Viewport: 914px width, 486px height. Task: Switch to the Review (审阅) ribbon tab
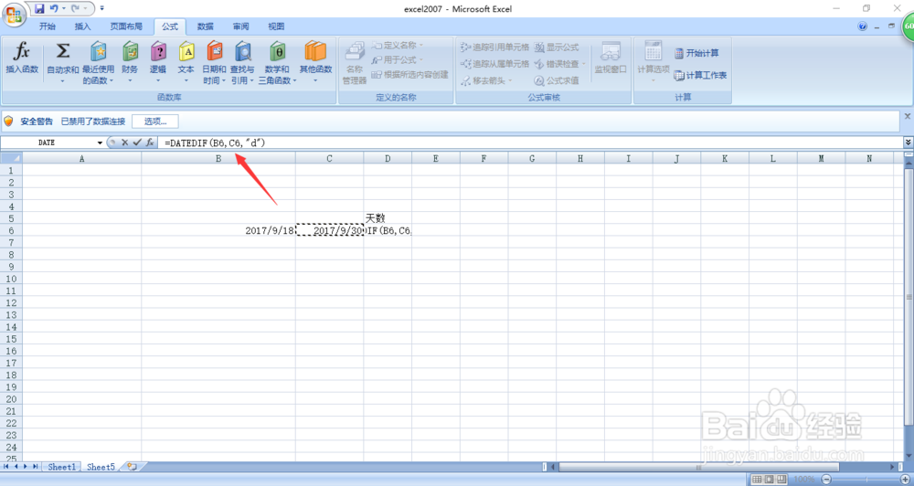click(x=240, y=26)
